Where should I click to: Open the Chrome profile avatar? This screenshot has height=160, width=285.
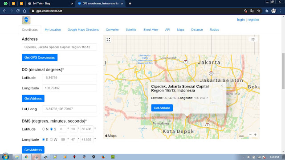[274, 11]
